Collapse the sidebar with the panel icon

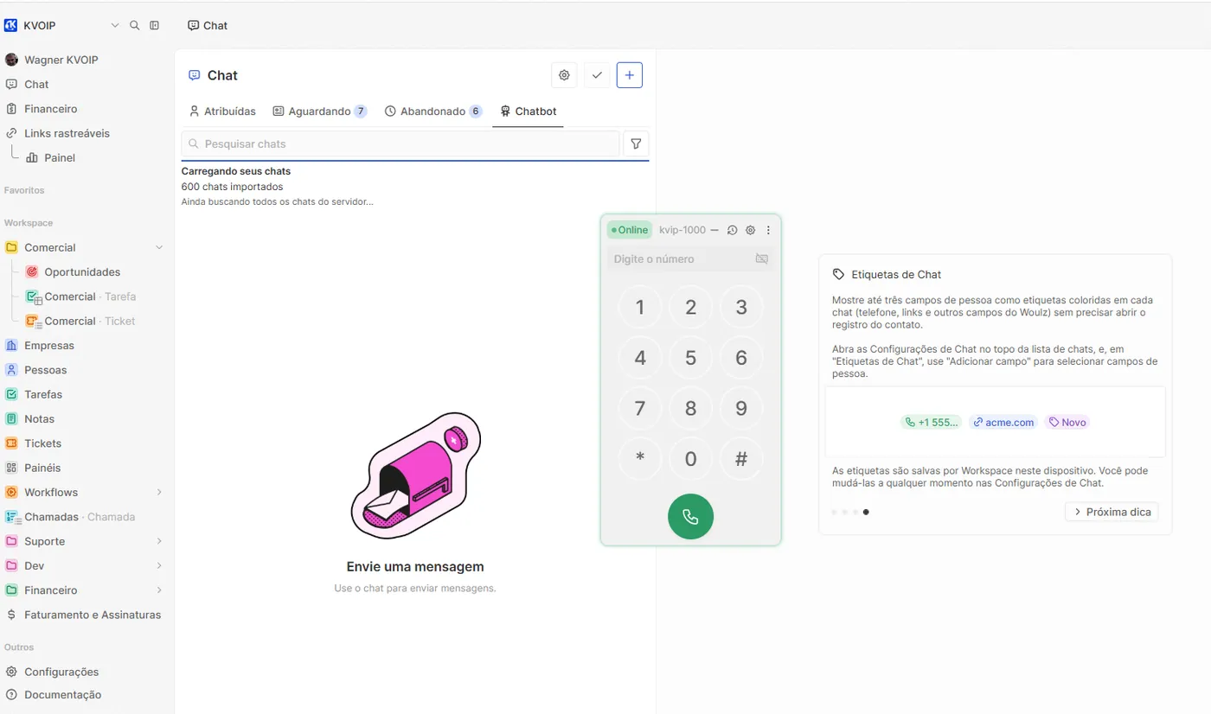(155, 25)
